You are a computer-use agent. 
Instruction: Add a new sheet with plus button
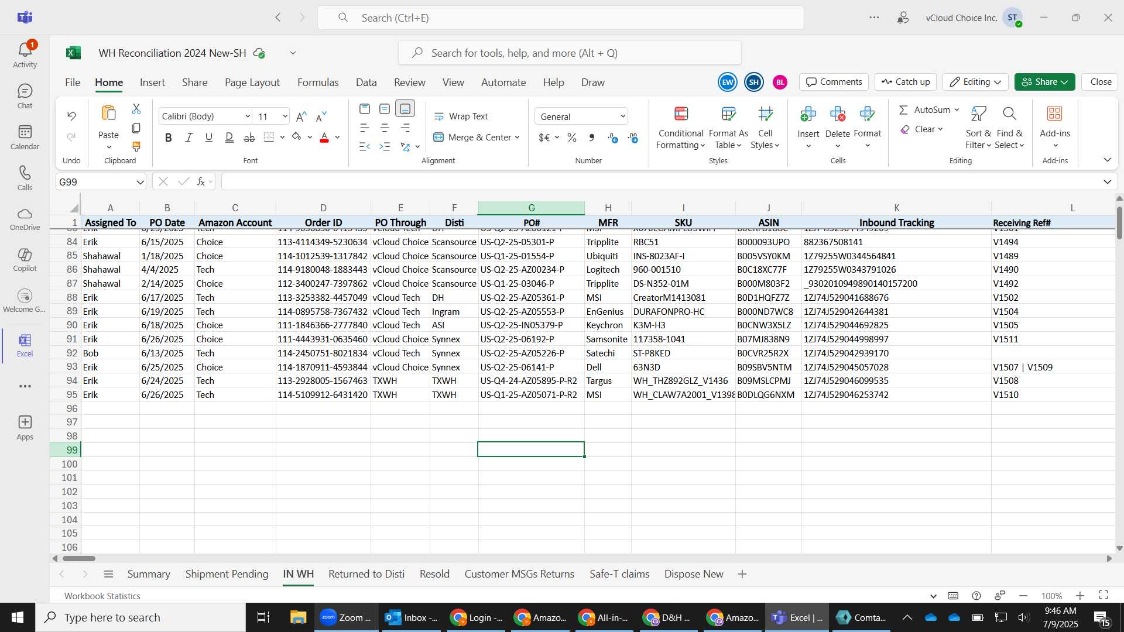pyautogui.click(x=742, y=574)
